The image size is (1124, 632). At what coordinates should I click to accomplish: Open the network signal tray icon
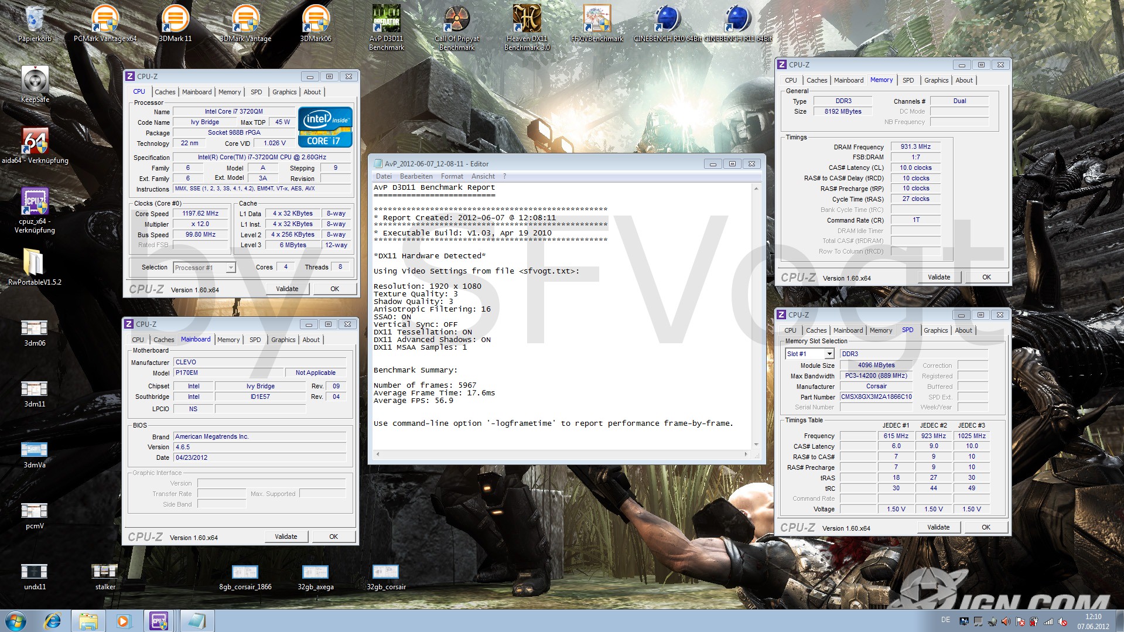(1048, 621)
